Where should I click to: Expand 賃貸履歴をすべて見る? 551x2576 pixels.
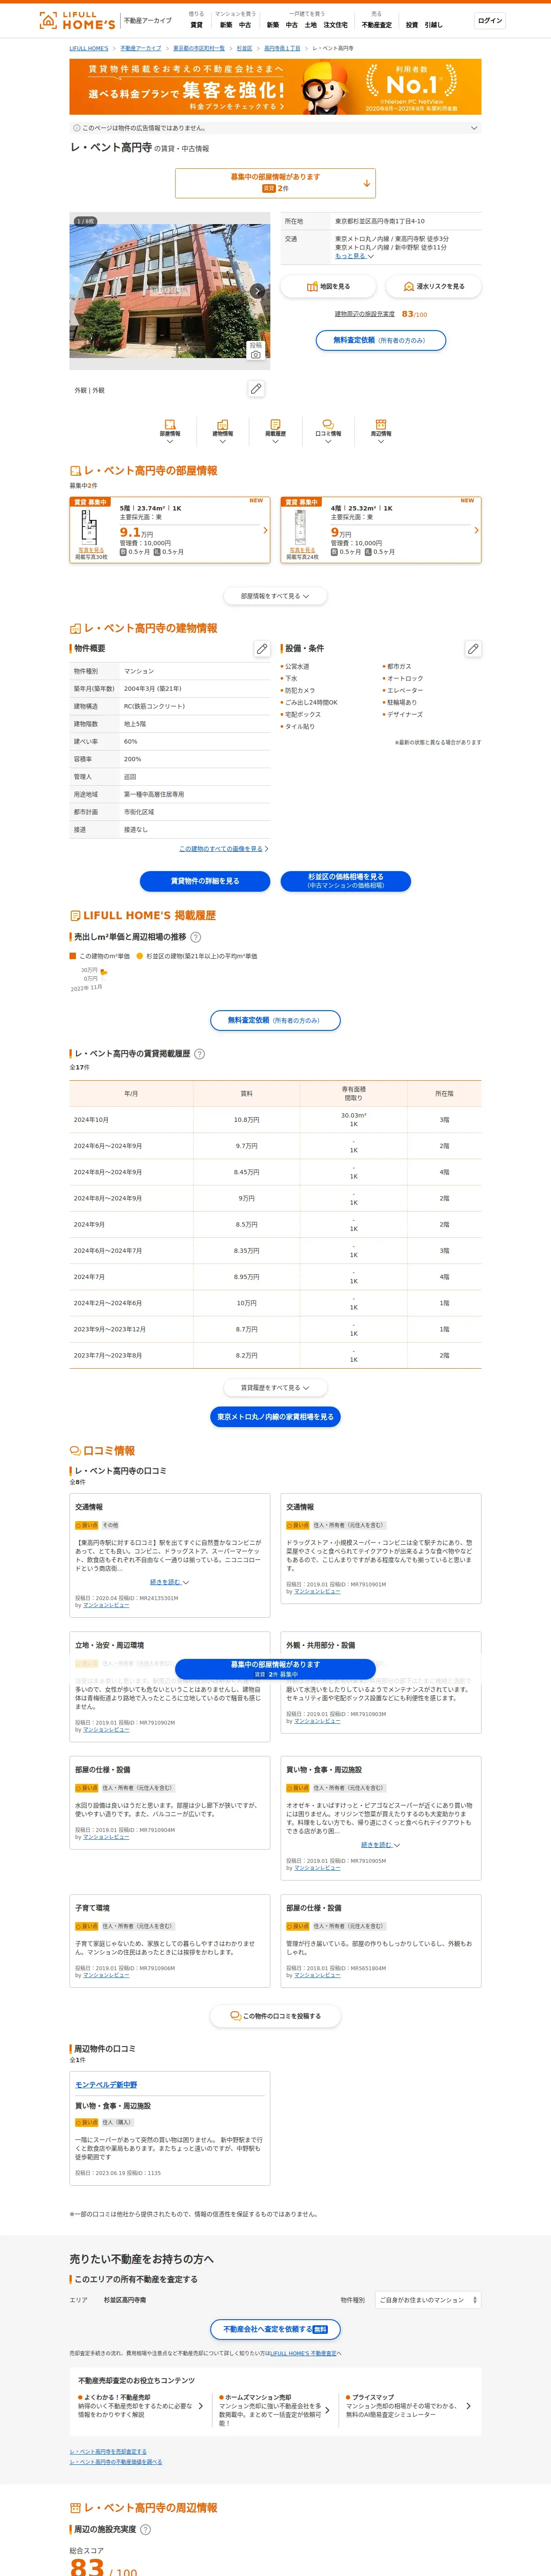[275, 1388]
